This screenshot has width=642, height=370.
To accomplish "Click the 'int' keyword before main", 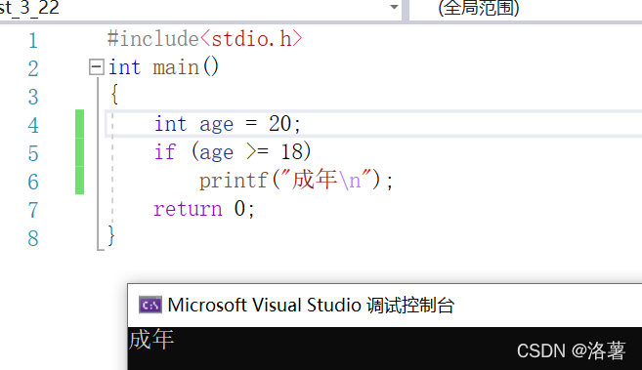I will pos(124,67).
